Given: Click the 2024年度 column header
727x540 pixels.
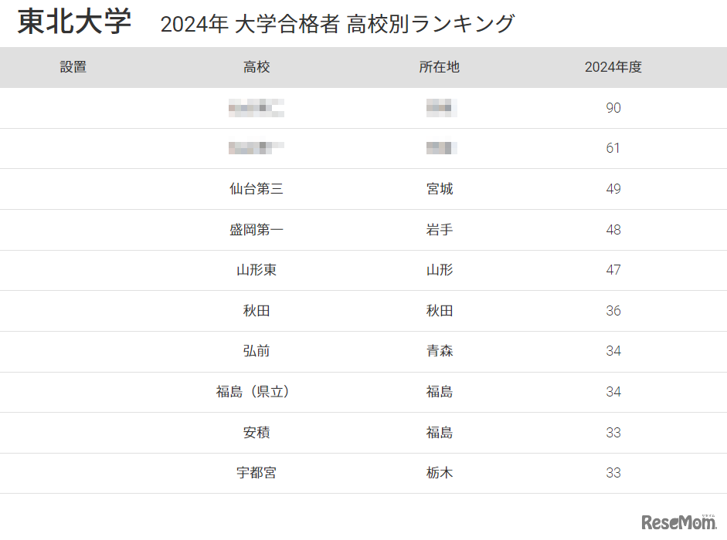Looking at the screenshot, I should (613, 67).
